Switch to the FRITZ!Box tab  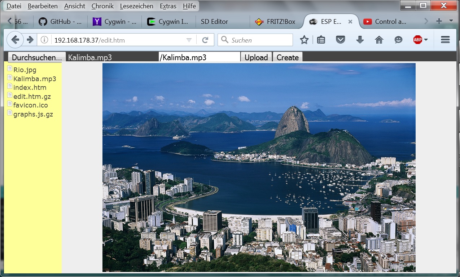pos(277,22)
